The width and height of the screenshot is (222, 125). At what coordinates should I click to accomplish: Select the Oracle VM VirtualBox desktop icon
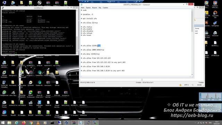(x=4, y=84)
